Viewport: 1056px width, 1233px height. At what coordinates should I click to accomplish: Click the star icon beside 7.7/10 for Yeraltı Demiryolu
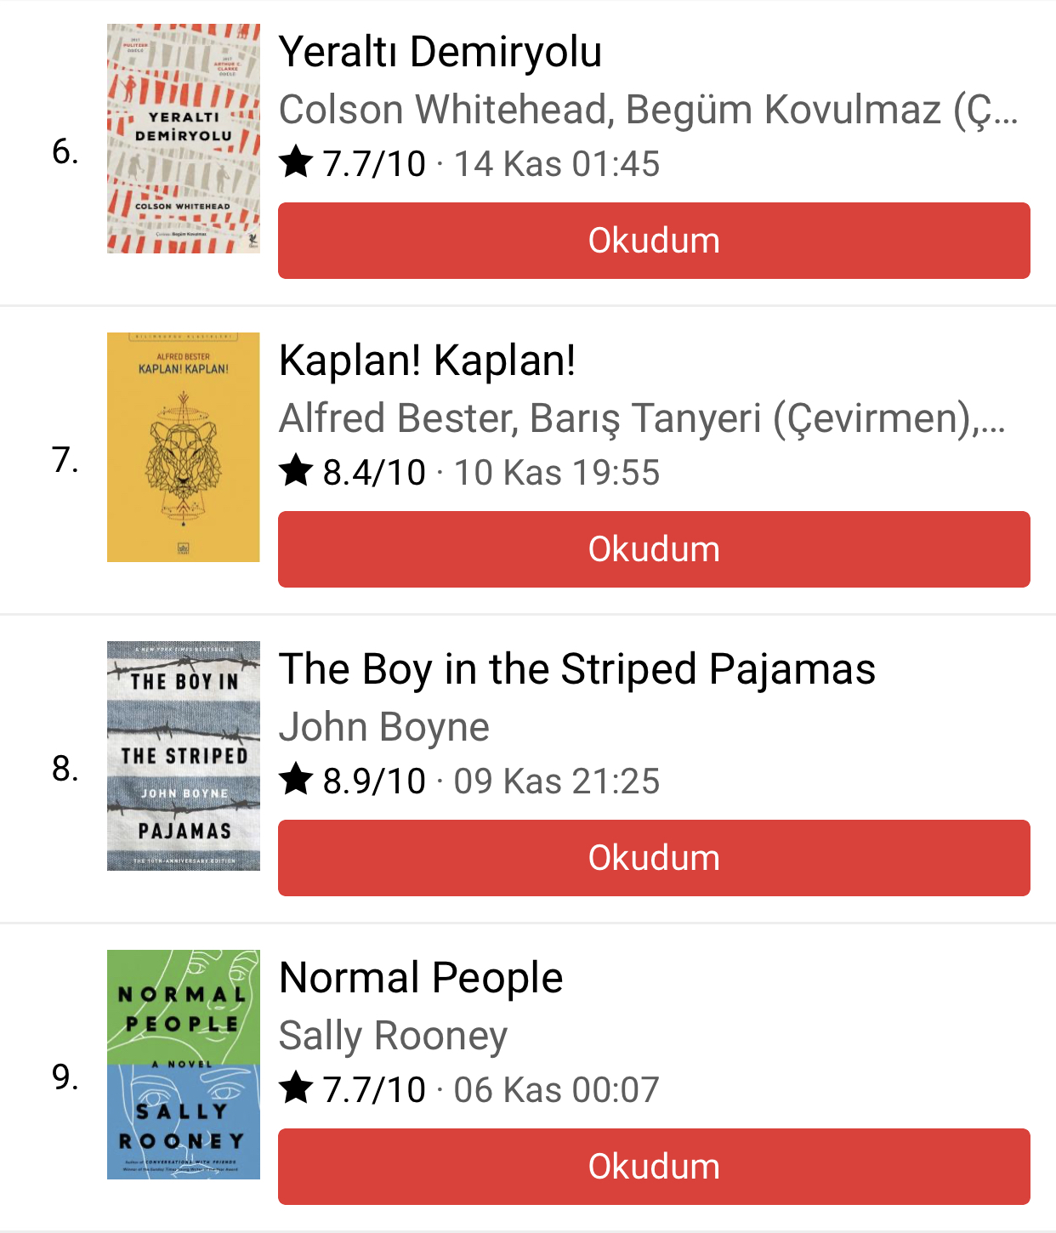point(296,162)
